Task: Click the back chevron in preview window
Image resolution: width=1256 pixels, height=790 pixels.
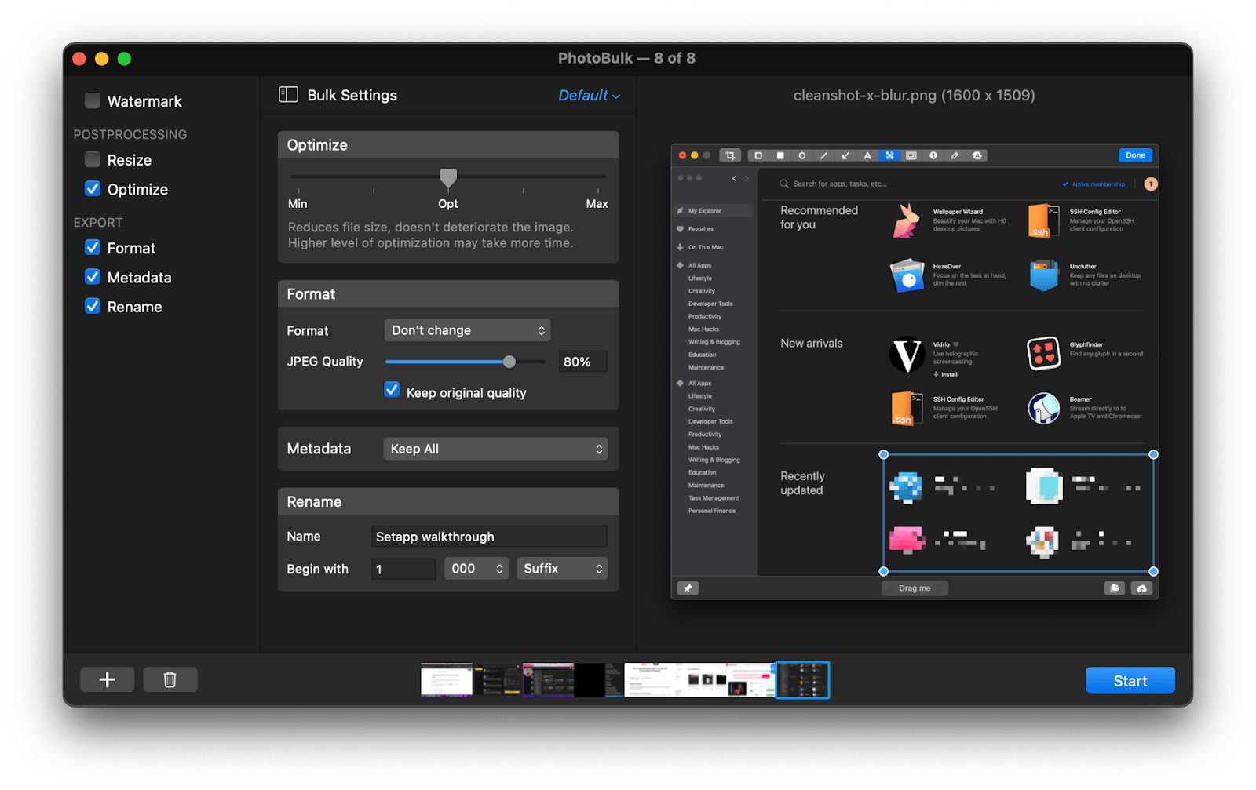Action: 734,178
